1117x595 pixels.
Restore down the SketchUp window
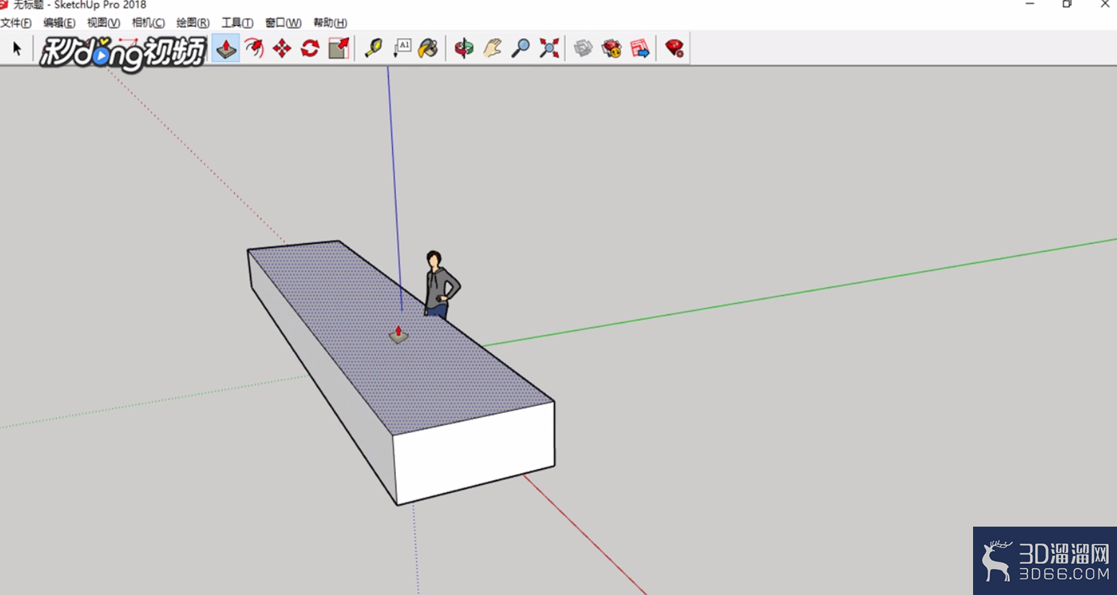tap(1067, 4)
